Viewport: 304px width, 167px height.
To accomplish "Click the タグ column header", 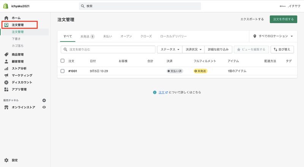I will pos(289,61).
